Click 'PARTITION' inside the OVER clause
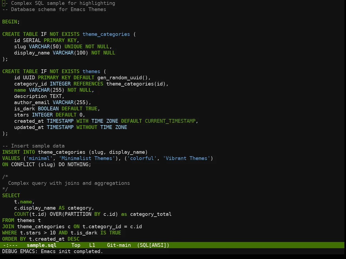This screenshot has height=259, width=346. point(78,214)
